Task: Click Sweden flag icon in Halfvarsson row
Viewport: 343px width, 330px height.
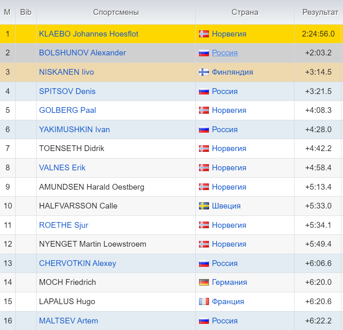Action: click(x=204, y=206)
